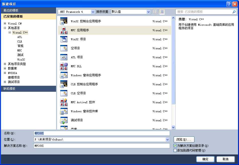Screen dimensions: 239x165
Task: Click the template list scrollbar thumb
Action: coord(173,62)
